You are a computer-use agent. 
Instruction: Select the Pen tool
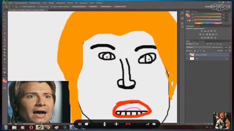pos(5,59)
